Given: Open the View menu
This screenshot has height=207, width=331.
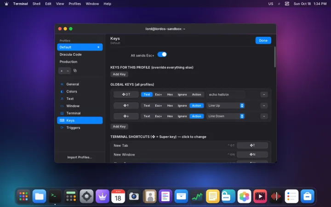Looking at the screenshot, I should (60, 4).
